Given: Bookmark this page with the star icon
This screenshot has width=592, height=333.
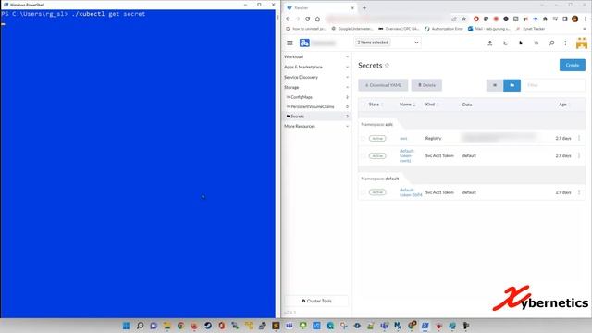Looking at the screenshot, I should 464,18.
